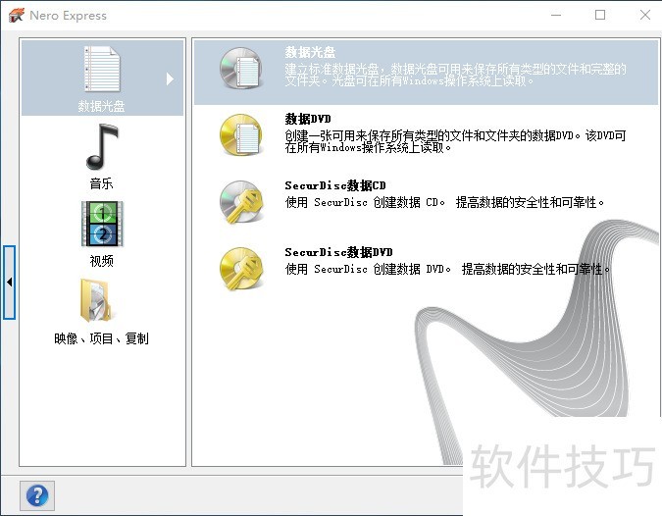Image resolution: width=662 pixels, height=516 pixels.
Task: Choose the SecurDisc数据DVD option title
Action: pos(338,252)
